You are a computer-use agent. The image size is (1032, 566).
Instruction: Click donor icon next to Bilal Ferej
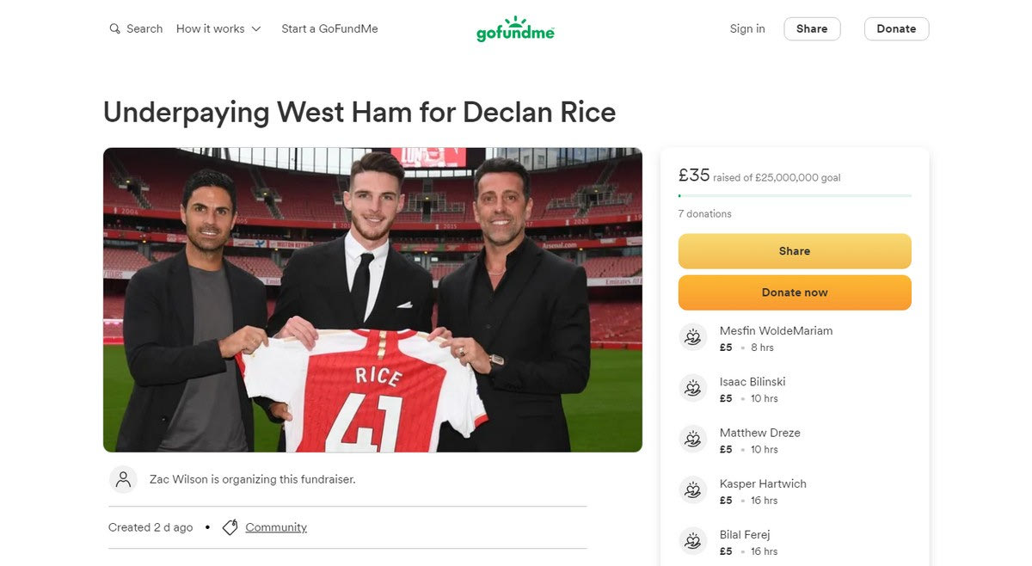692,542
